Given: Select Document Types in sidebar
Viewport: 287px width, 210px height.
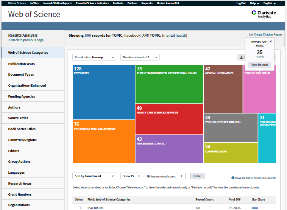Looking at the screenshot, I should tap(33, 75).
